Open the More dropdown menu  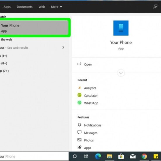(57, 7)
